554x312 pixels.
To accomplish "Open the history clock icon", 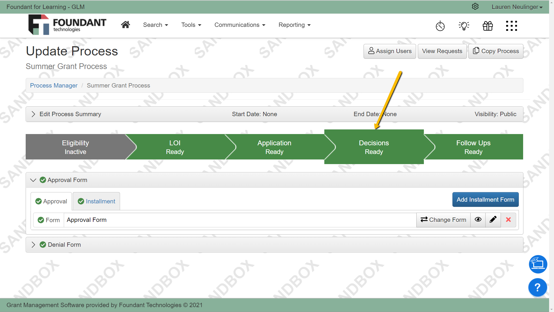I will (440, 26).
